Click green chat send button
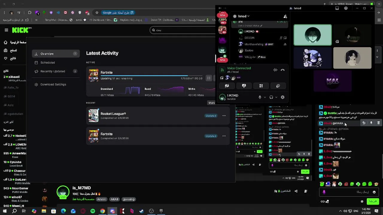The height and width of the screenshot is (215, 383). [x=373, y=202]
